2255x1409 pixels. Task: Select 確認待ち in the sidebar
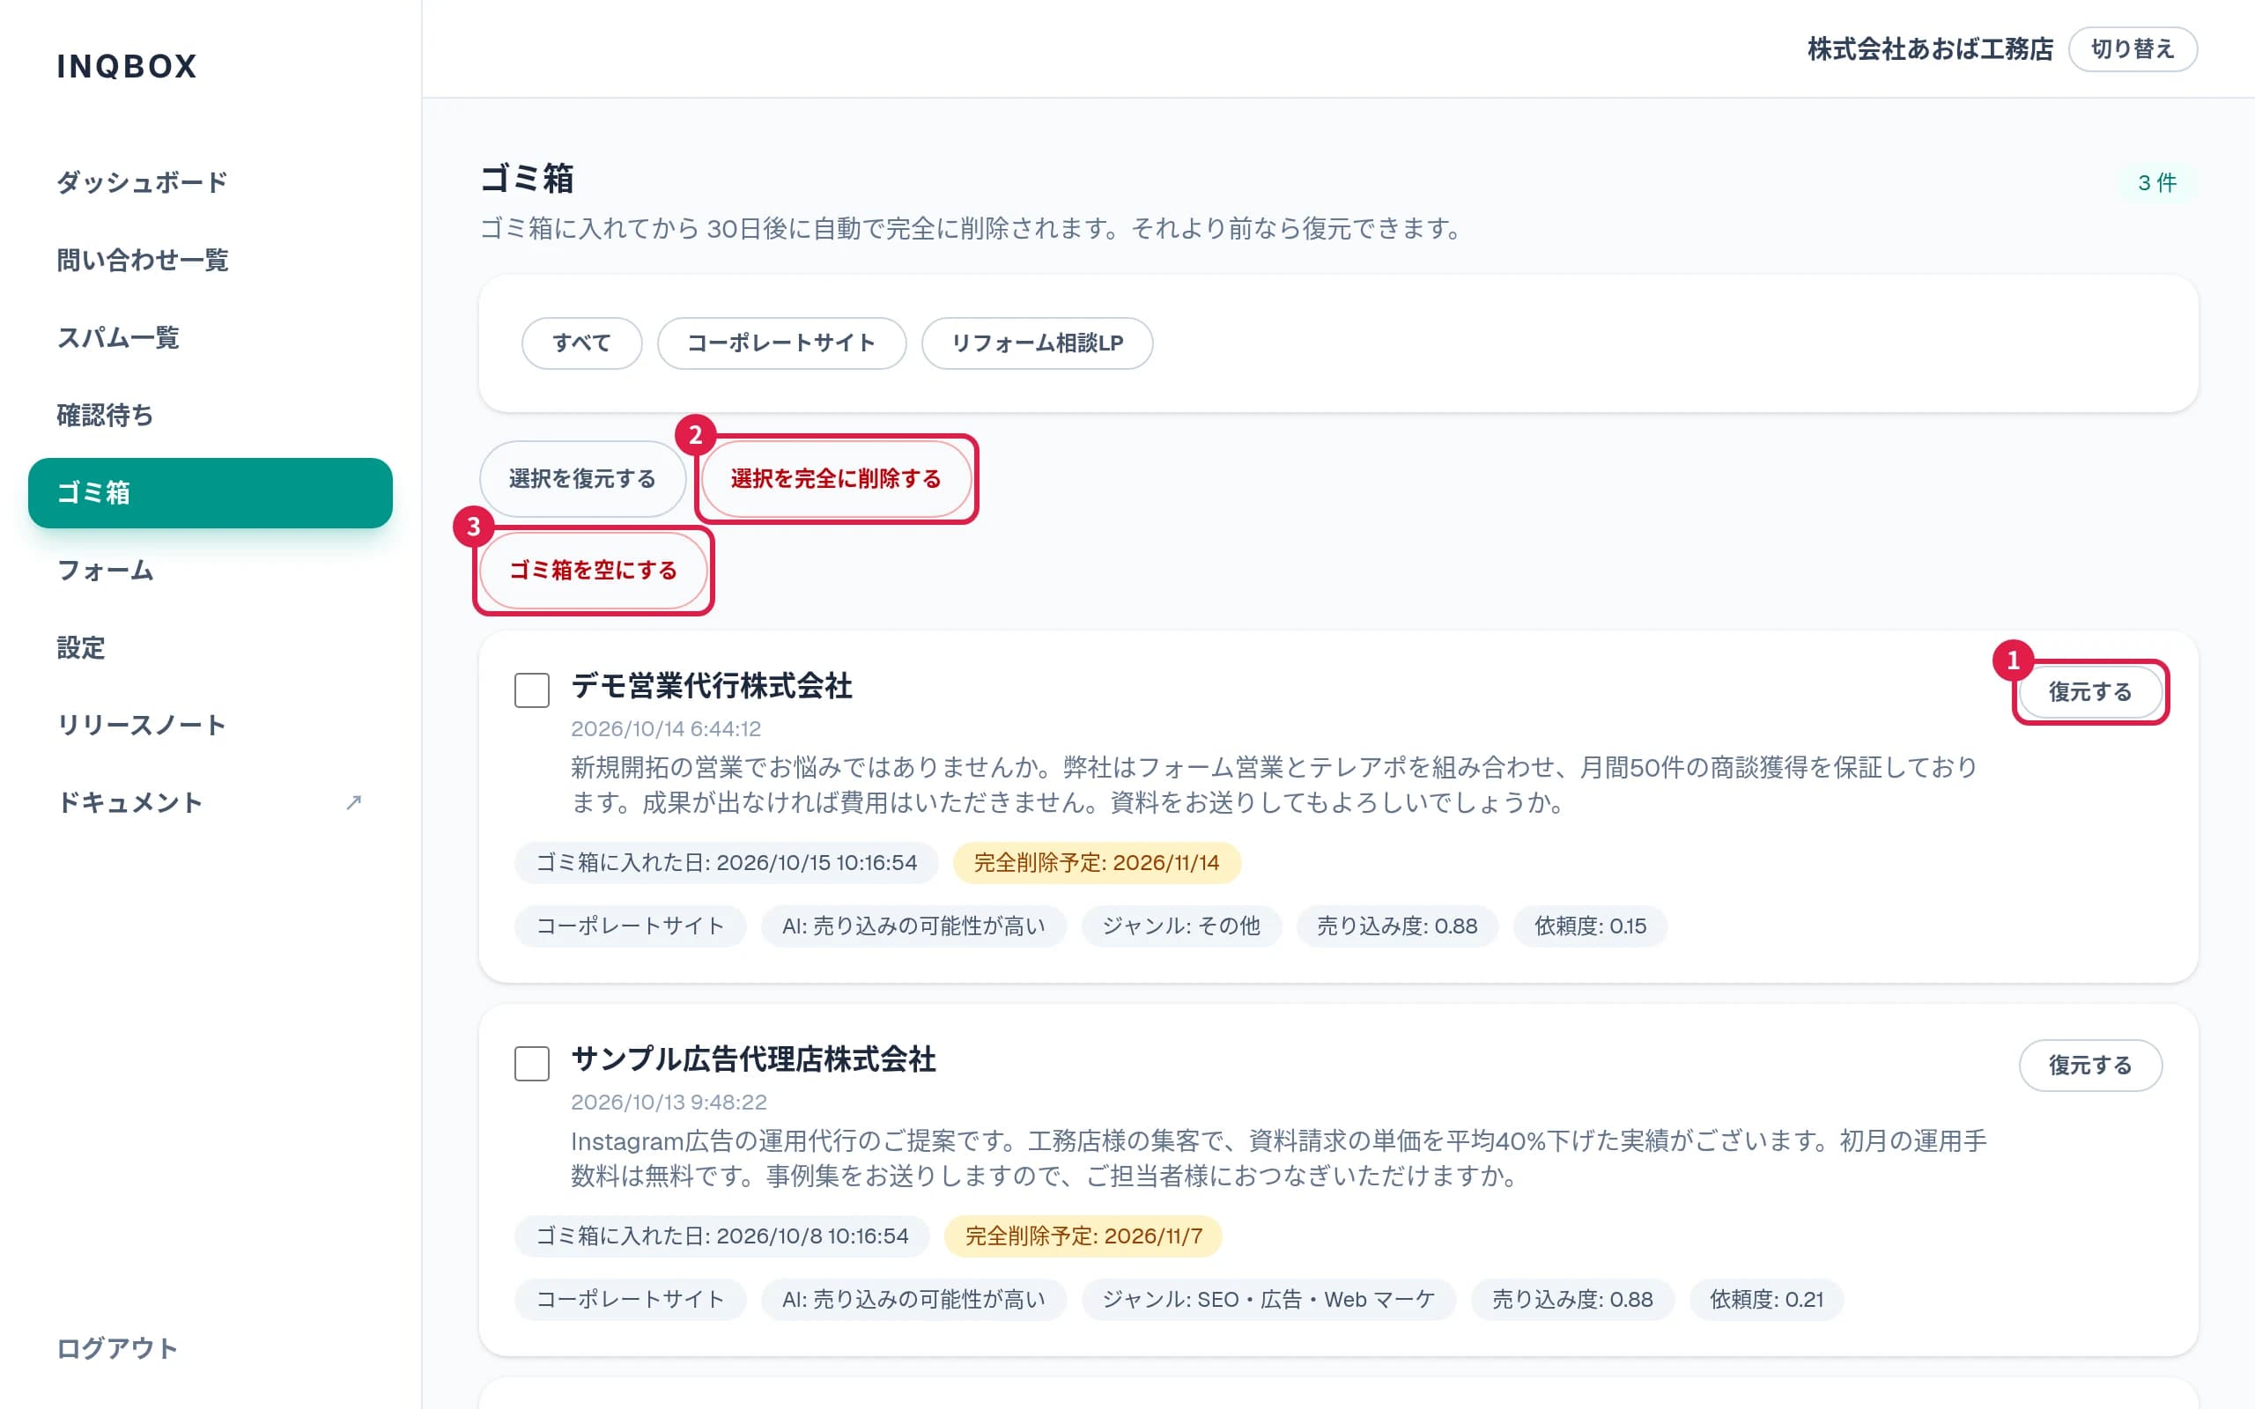coord(211,415)
